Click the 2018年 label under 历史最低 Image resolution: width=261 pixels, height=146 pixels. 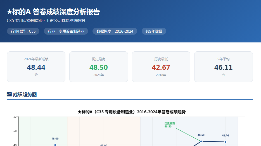point(161,75)
